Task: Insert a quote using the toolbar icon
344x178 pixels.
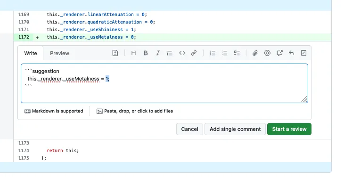Action: (x=170, y=53)
